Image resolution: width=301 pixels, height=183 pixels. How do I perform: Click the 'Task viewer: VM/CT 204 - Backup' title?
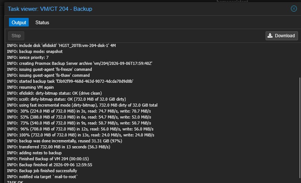[50, 9]
